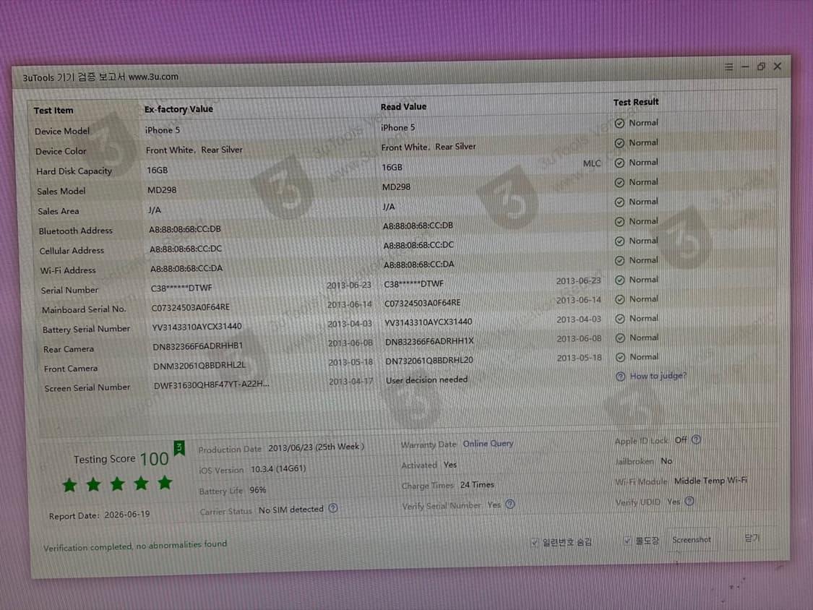The image size is (813, 610).
Task: Click the Normal check icon for Bluetooth Address
Action: click(x=619, y=222)
